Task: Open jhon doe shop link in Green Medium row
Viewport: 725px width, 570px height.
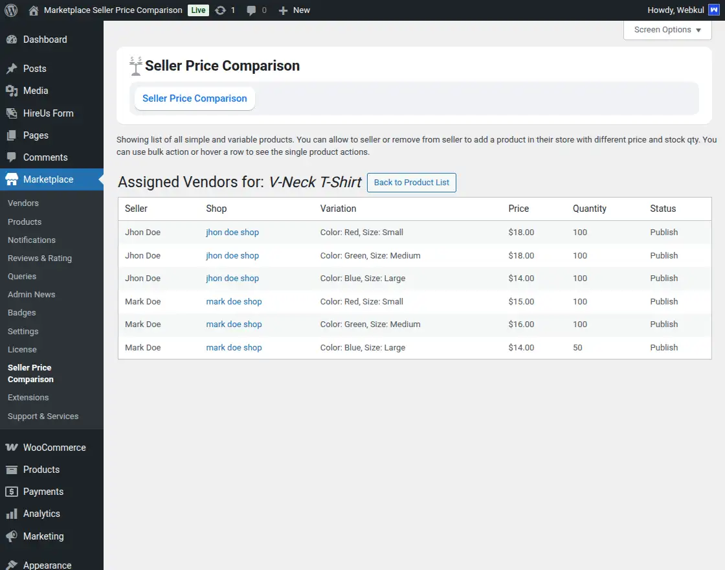Action: [232, 255]
